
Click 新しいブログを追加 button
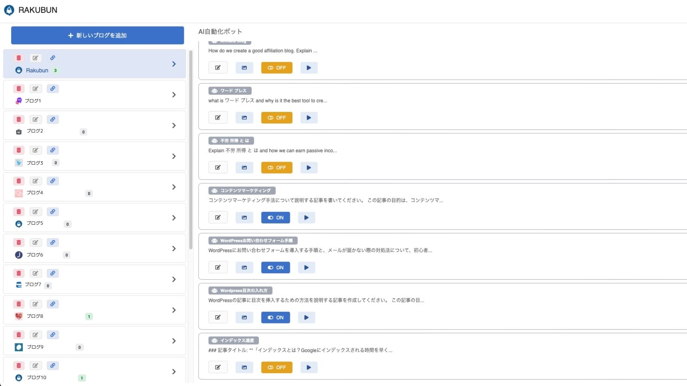[97, 36]
